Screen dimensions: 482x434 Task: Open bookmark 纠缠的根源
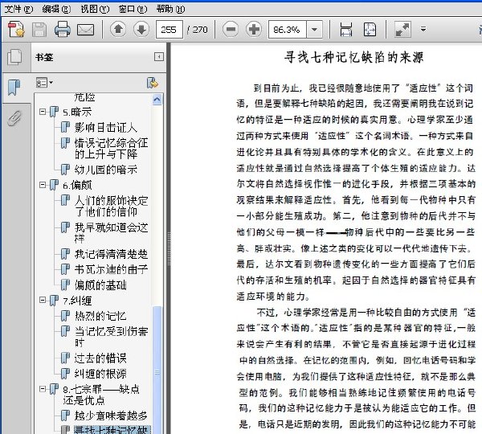point(100,374)
